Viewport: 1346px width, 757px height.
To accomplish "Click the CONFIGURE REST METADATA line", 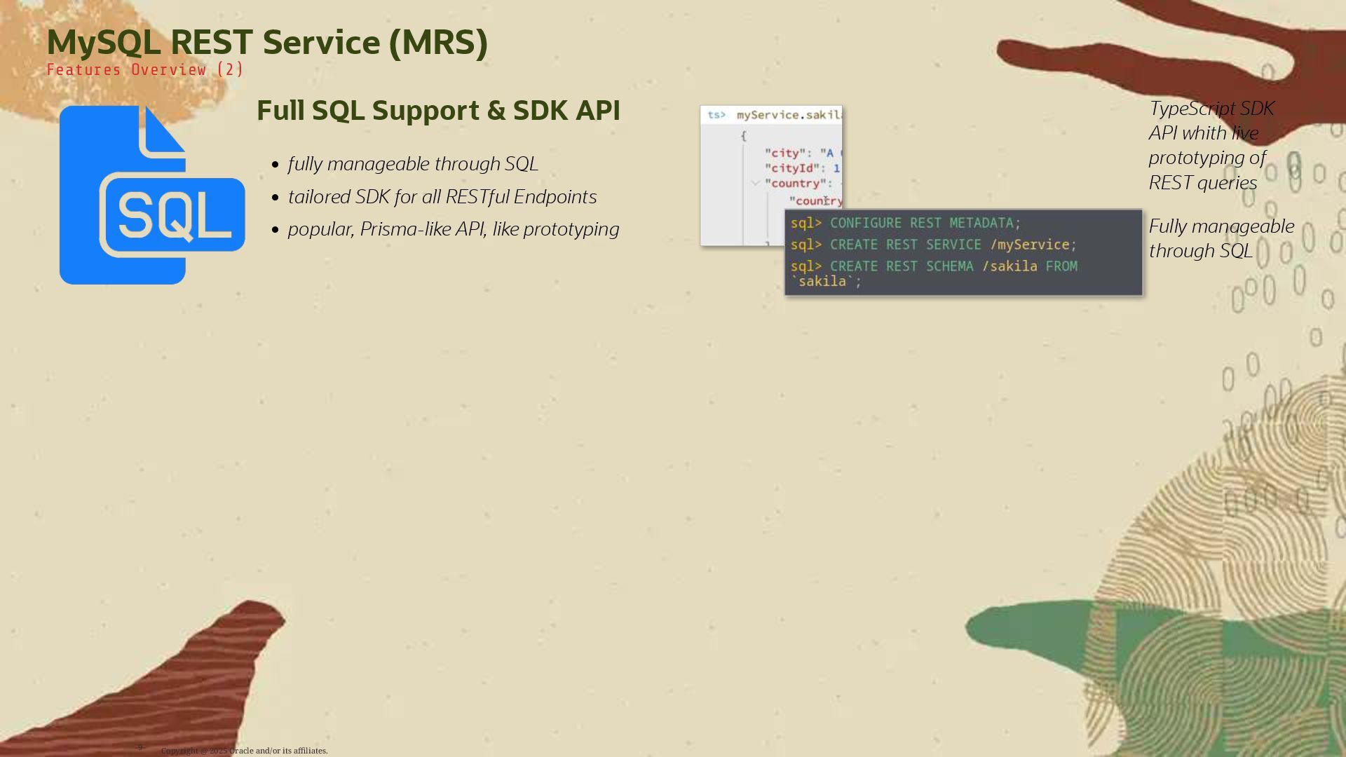I will coord(922,223).
